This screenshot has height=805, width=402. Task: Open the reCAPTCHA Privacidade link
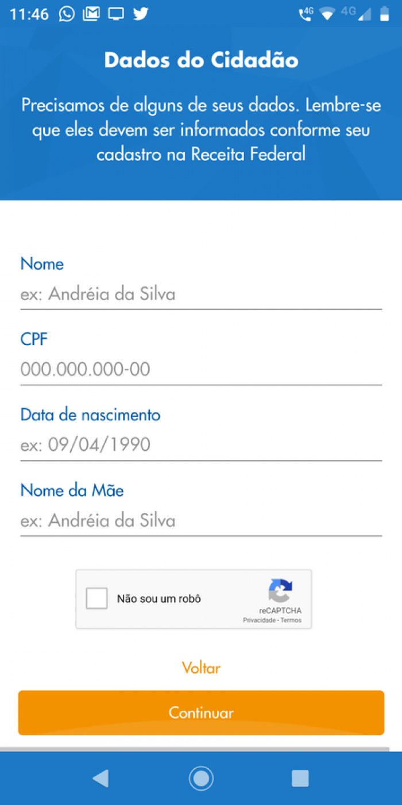tap(259, 620)
